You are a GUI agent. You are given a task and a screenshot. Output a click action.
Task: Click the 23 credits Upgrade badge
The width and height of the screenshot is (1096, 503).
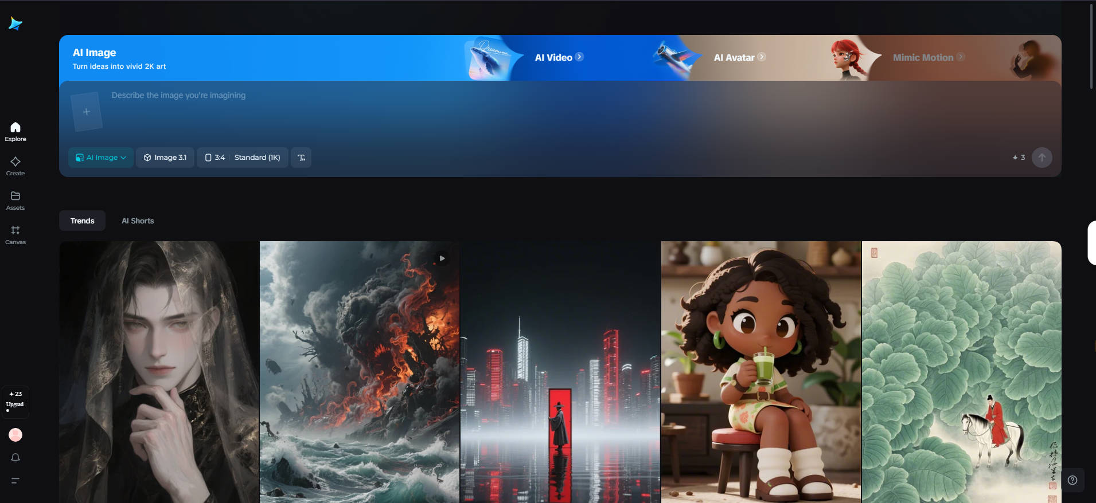pos(15,402)
